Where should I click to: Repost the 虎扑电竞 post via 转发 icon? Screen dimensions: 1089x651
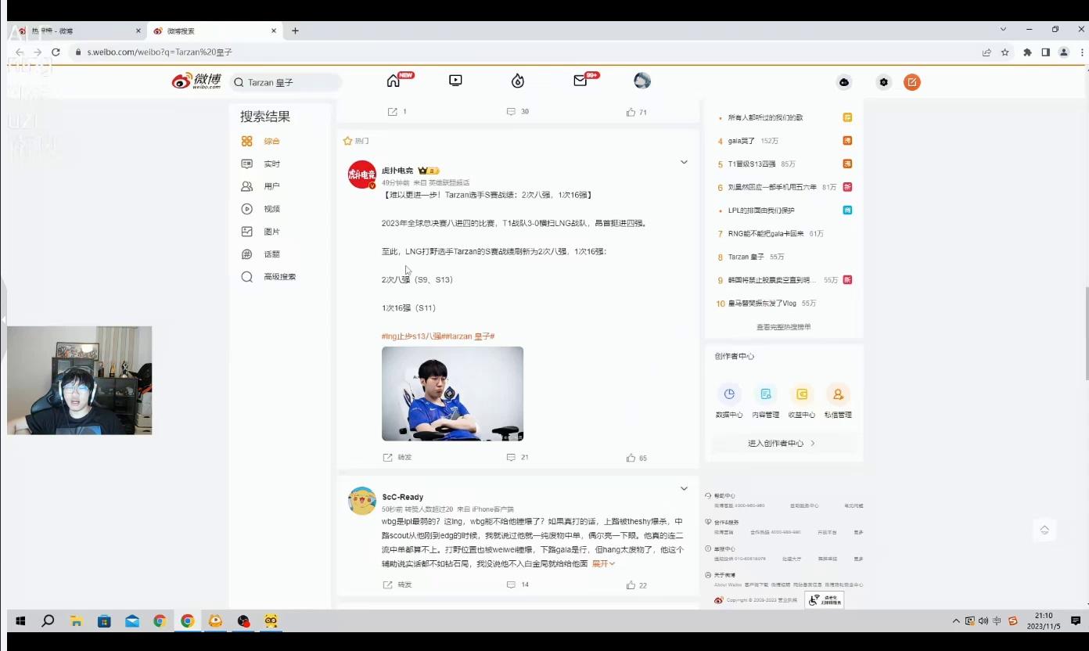pyautogui.click(x=397, y=458)
